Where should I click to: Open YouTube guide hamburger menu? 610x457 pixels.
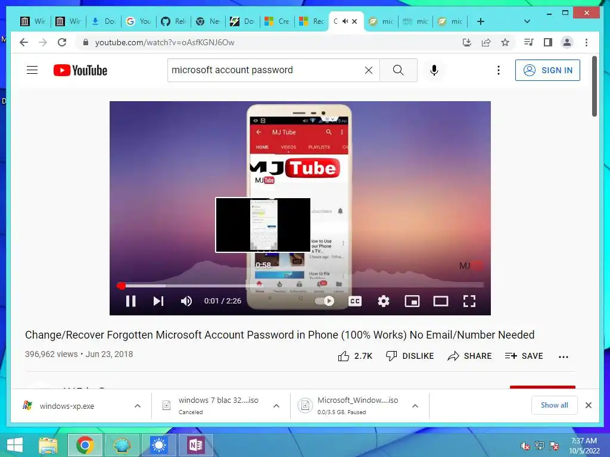[32, 70]
